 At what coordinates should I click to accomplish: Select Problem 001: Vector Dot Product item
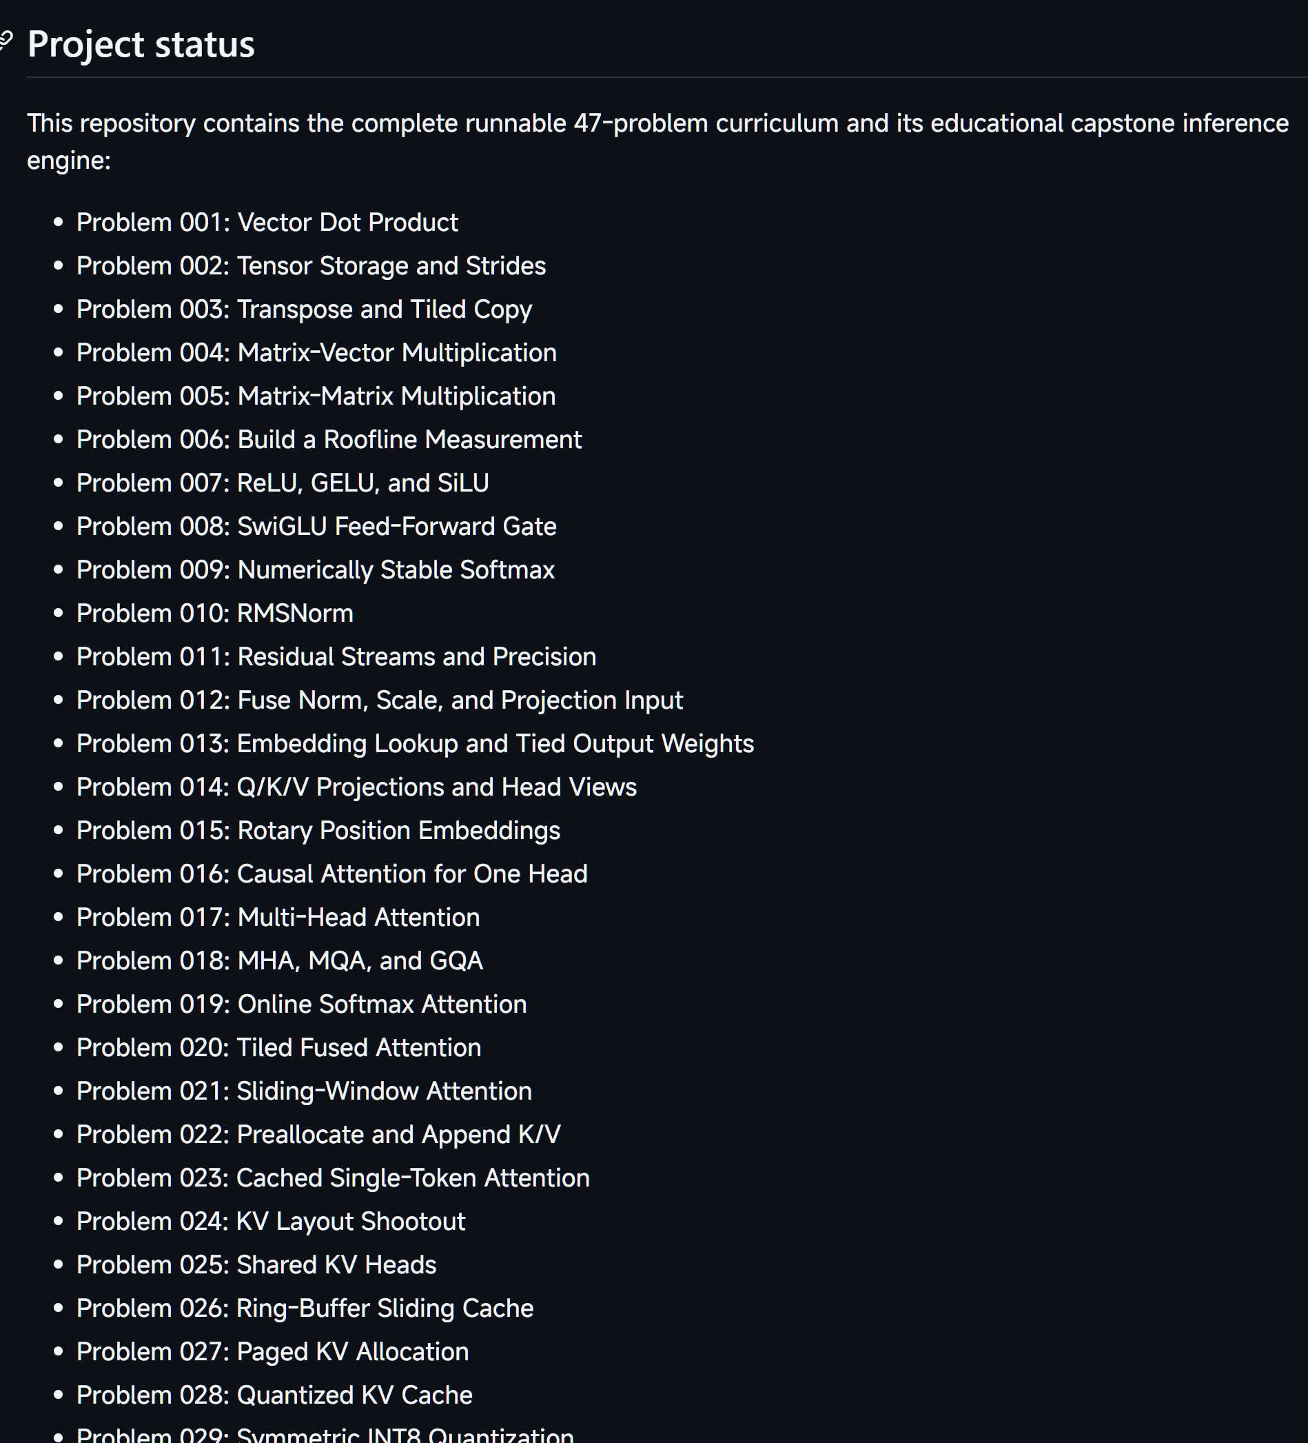(x=267, y=223)
